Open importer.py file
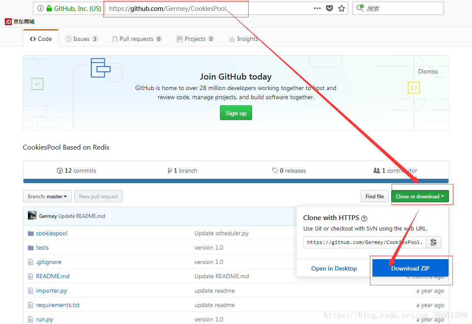Image resolution: width=472 pixels, height=324 pixels. coord(51,291)
